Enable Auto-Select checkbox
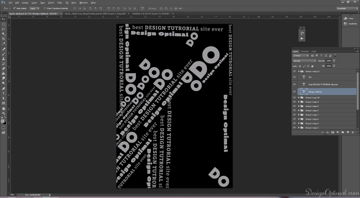Screen dimensions: 360x198 point(14,8)
